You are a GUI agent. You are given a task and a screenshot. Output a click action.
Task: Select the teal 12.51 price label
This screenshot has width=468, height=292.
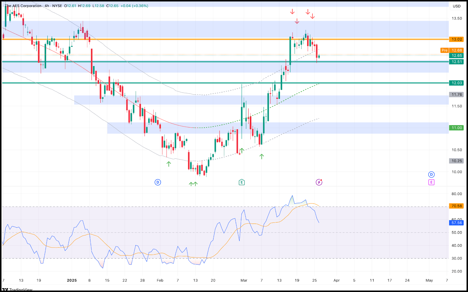457,62
